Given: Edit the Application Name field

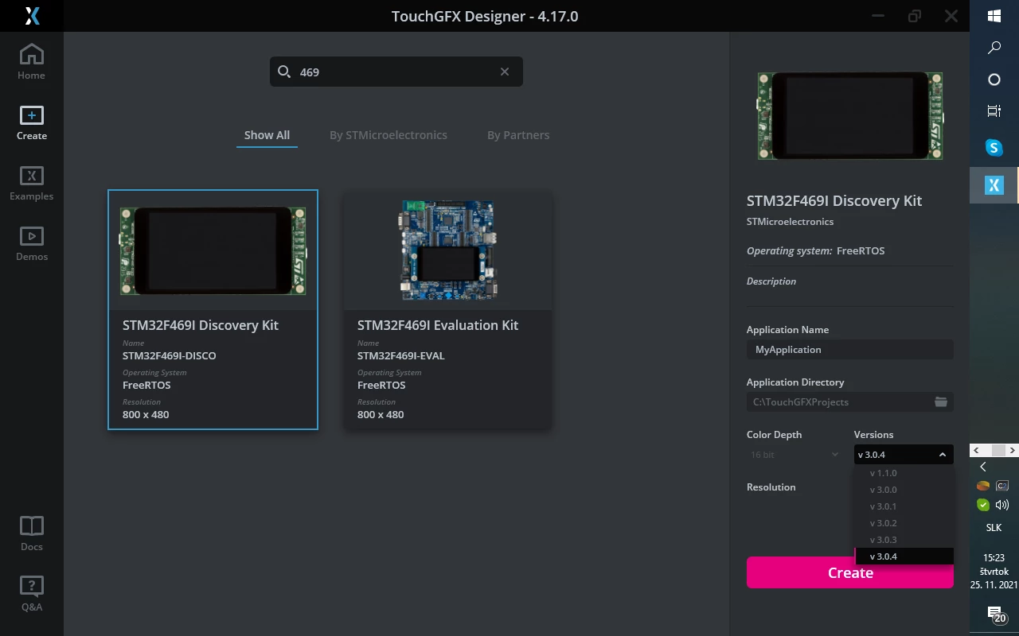Looking at the screenshot, I should [850, 350].
